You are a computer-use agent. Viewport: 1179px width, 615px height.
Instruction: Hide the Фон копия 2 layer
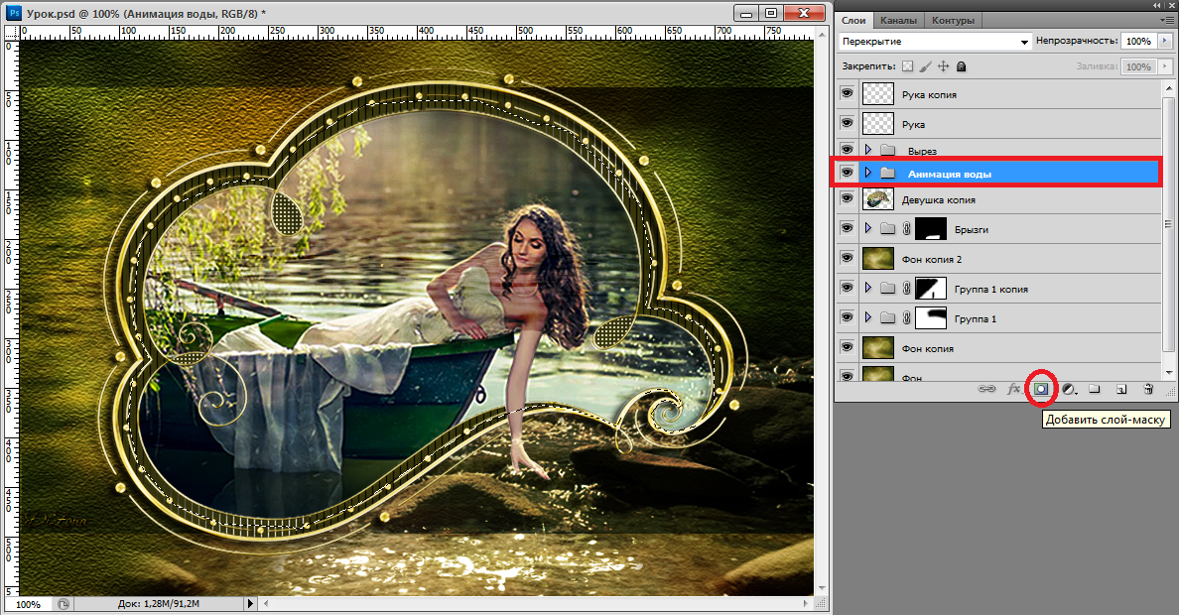(x=847, y=259)
